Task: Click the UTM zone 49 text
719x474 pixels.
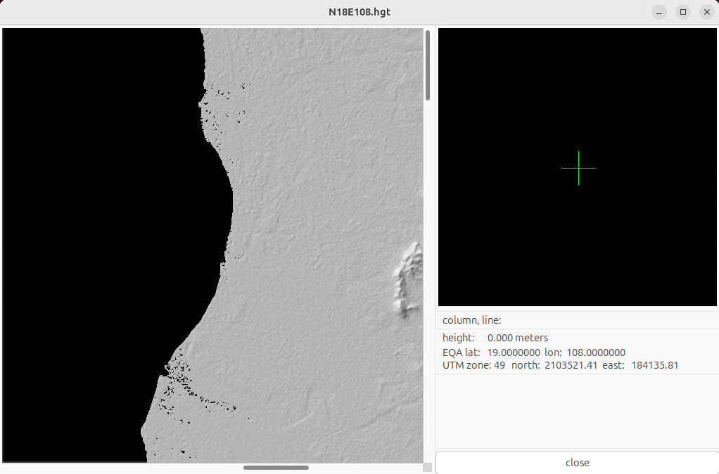Action: [473, 365]
